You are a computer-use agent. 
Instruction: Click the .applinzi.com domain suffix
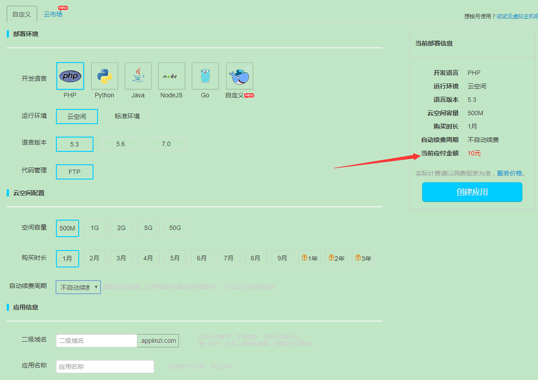point(158,341)
